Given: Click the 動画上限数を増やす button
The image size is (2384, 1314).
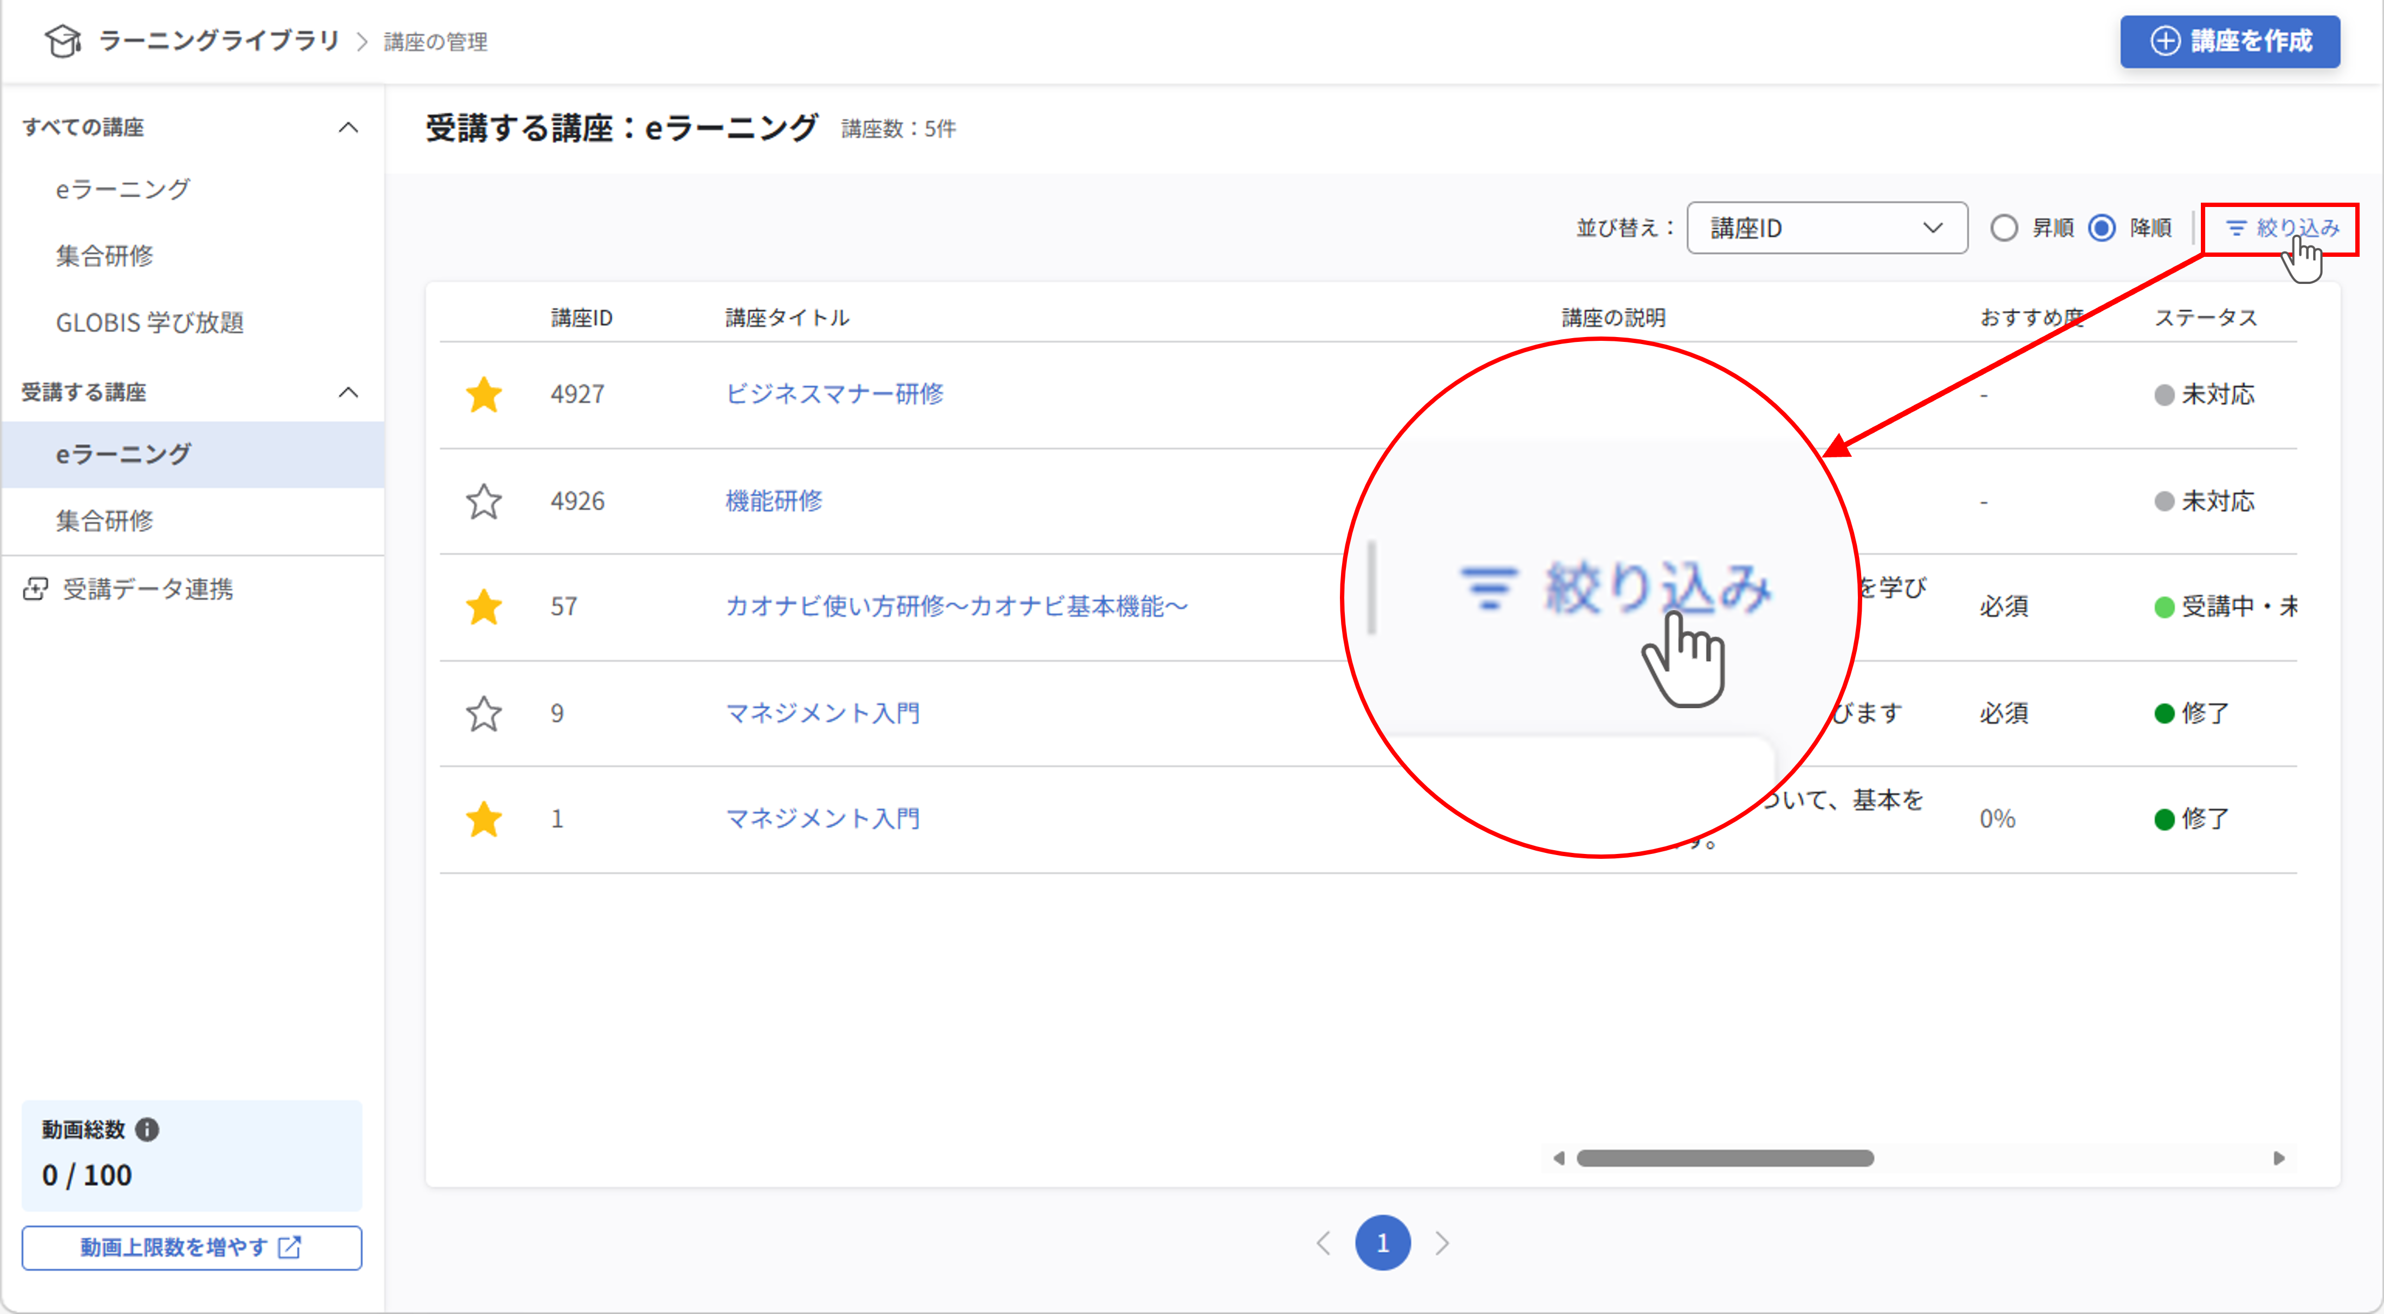Looking at the screenshot, I should pos(192,1247).
